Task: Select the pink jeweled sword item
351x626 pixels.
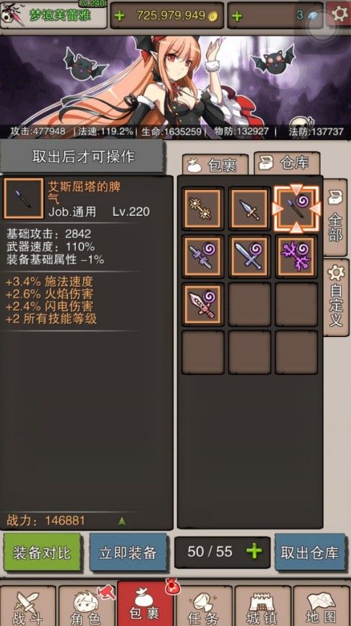Action: click(202, 303)
